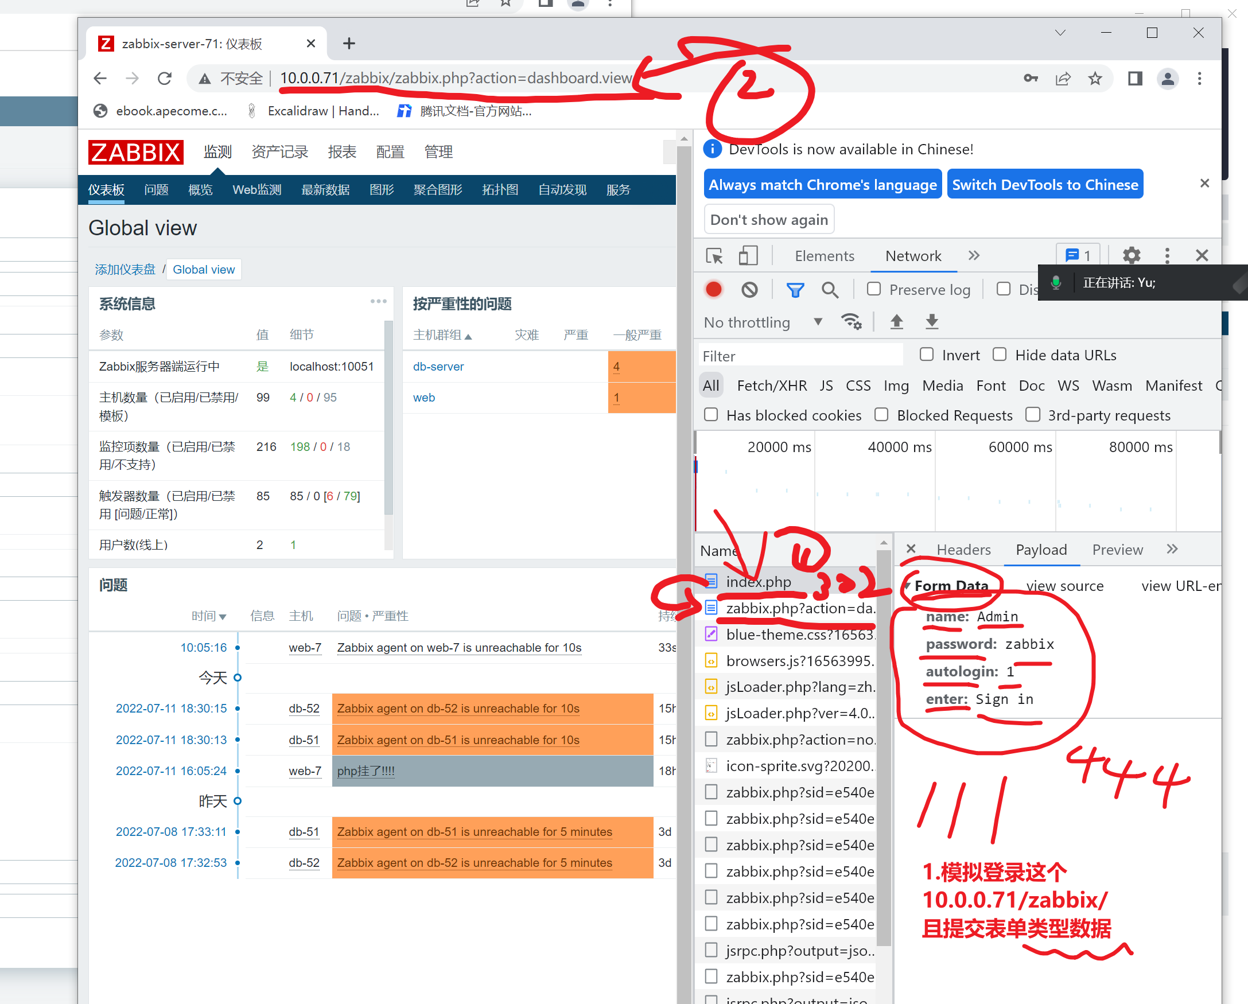Viewport: 1248px width, 1004px height.
Task: Stop recording network log
Action: pyautogui.click(x=714, y=289)
